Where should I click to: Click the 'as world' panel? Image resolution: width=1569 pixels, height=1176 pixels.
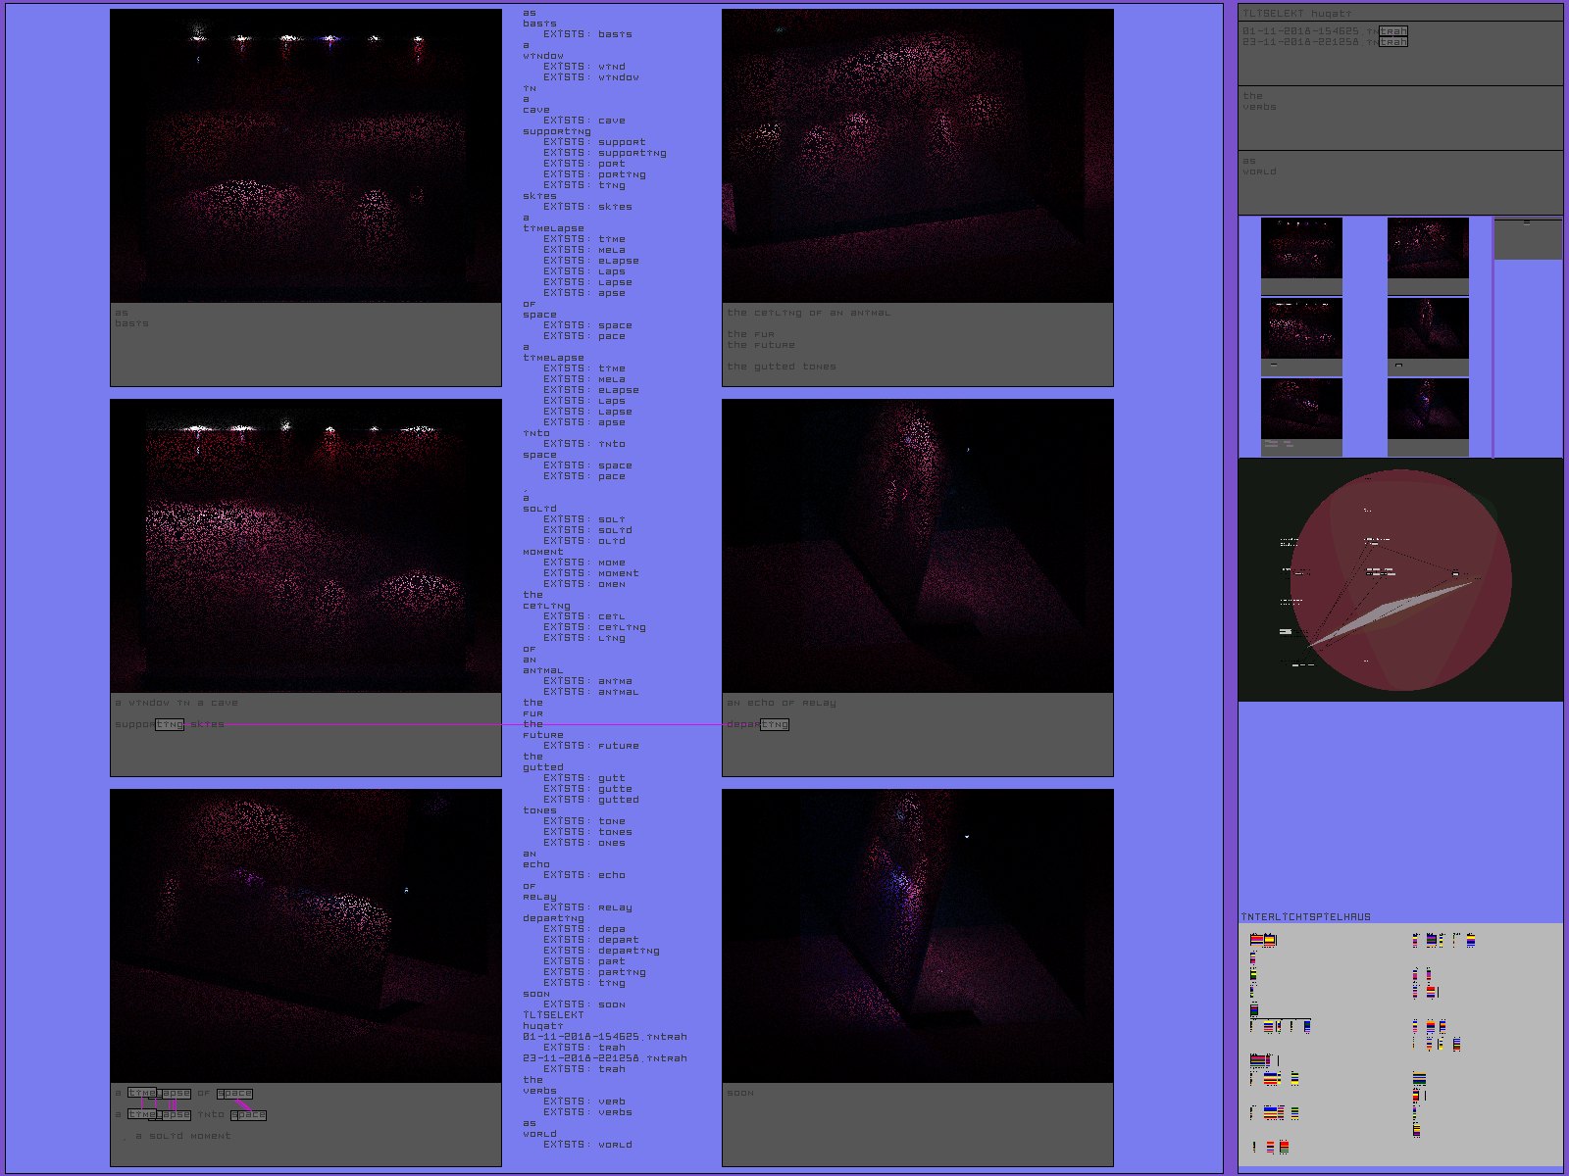click(1399, 181)
